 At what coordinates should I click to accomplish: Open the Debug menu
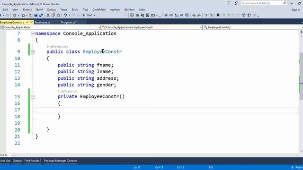point(51,9)
